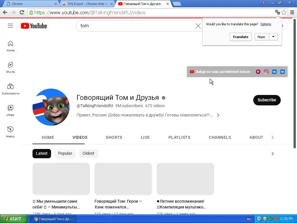The image size is (297, 223).
Task: Click the padlock icon in the address bar
Action: [31, 12]
